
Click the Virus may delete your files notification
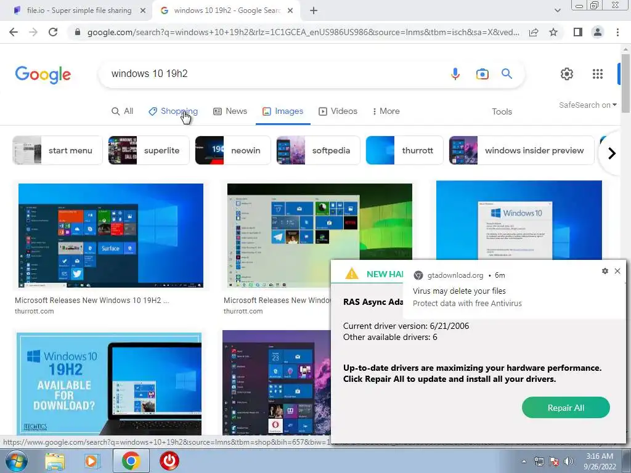tap(459, 291)
